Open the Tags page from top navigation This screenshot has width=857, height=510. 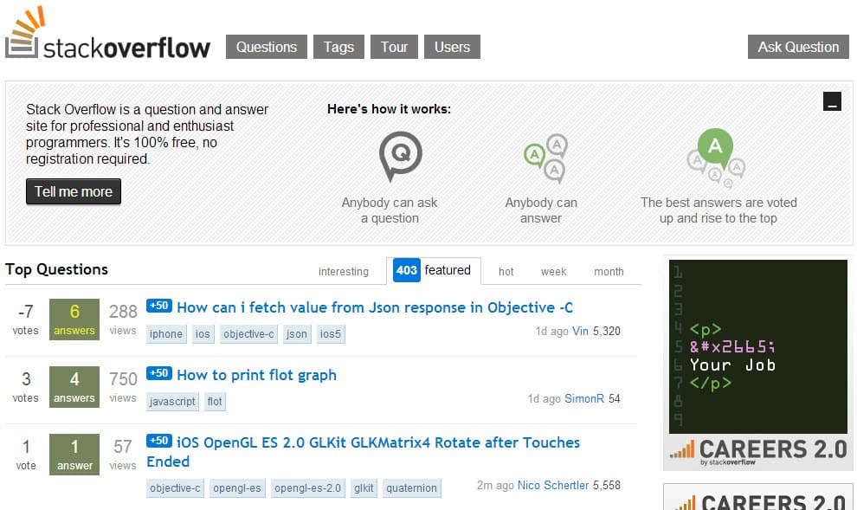(338, 47)
